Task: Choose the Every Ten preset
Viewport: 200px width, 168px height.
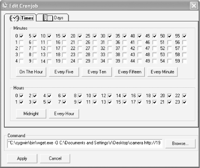Action: pyautogui.click(x=97, y=72)
